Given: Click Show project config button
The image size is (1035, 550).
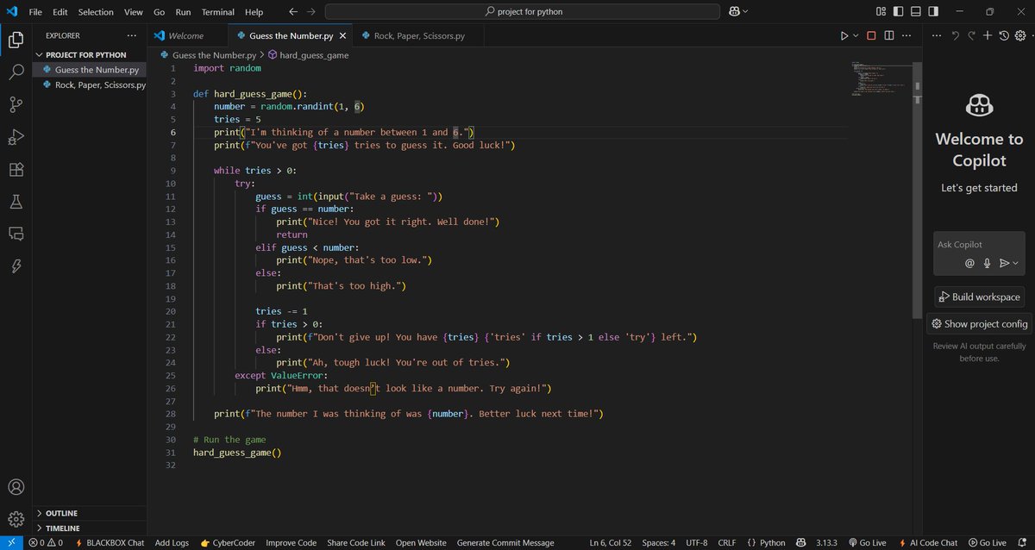Looking at the screenshot, I should (979, 324).
